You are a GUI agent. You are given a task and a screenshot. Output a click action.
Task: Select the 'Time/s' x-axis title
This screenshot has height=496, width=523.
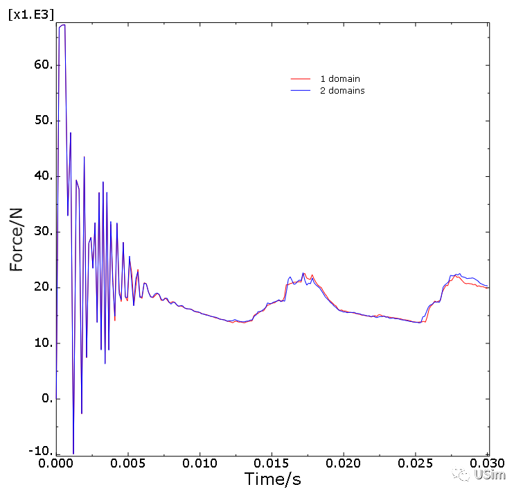click(x=272, y=479)
